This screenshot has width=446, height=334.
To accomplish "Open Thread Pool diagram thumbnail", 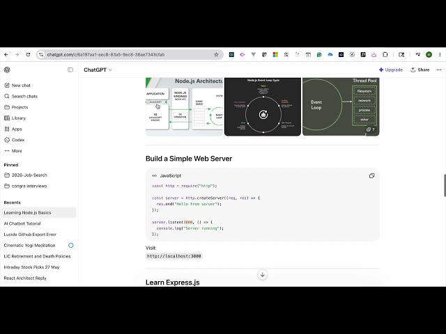I will (x=341, y=106).
